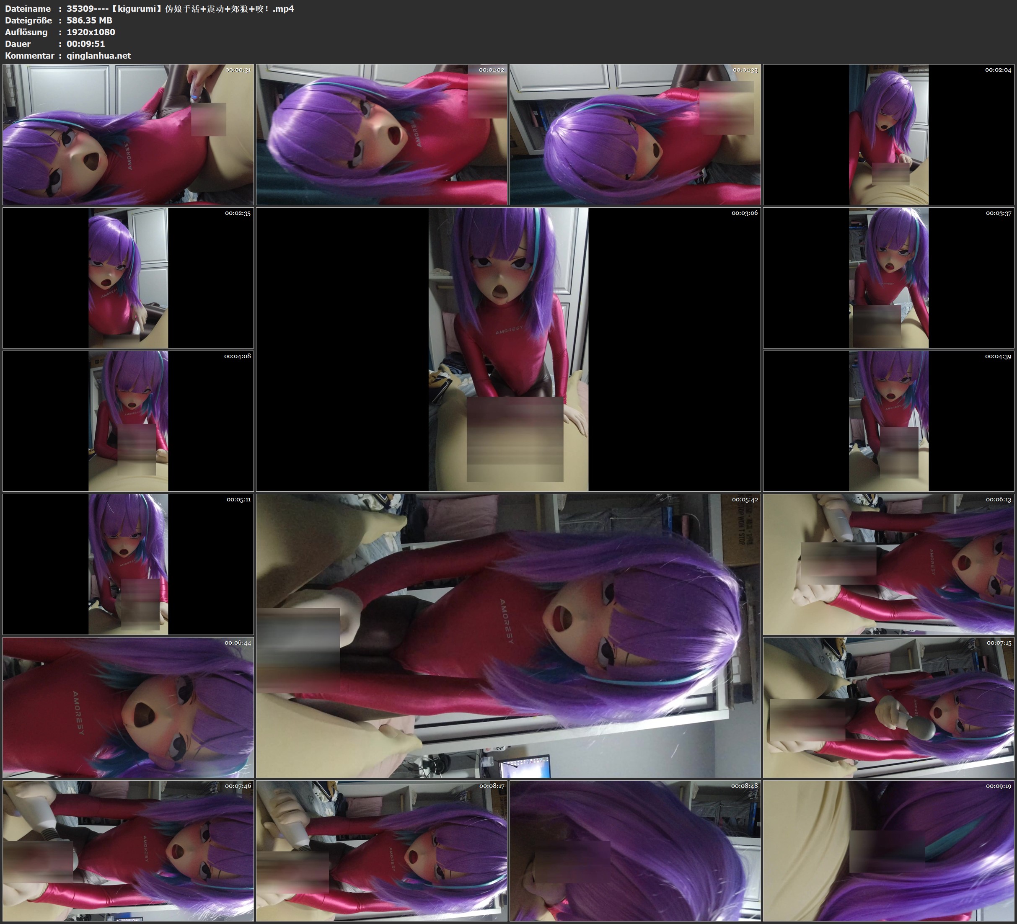Click the frame timestamped 00:05:11
This screenshot has height=924, width=1017.
128,564
